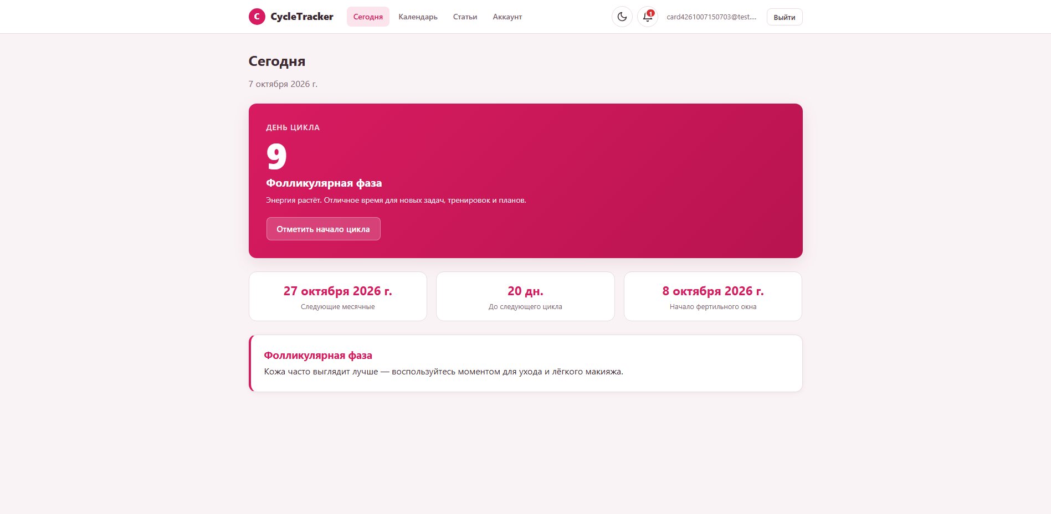Select the 27 октября 2026 г. card
This screenshot has width=1051, height=514.
pyautogui.click(x=338, y=296)
